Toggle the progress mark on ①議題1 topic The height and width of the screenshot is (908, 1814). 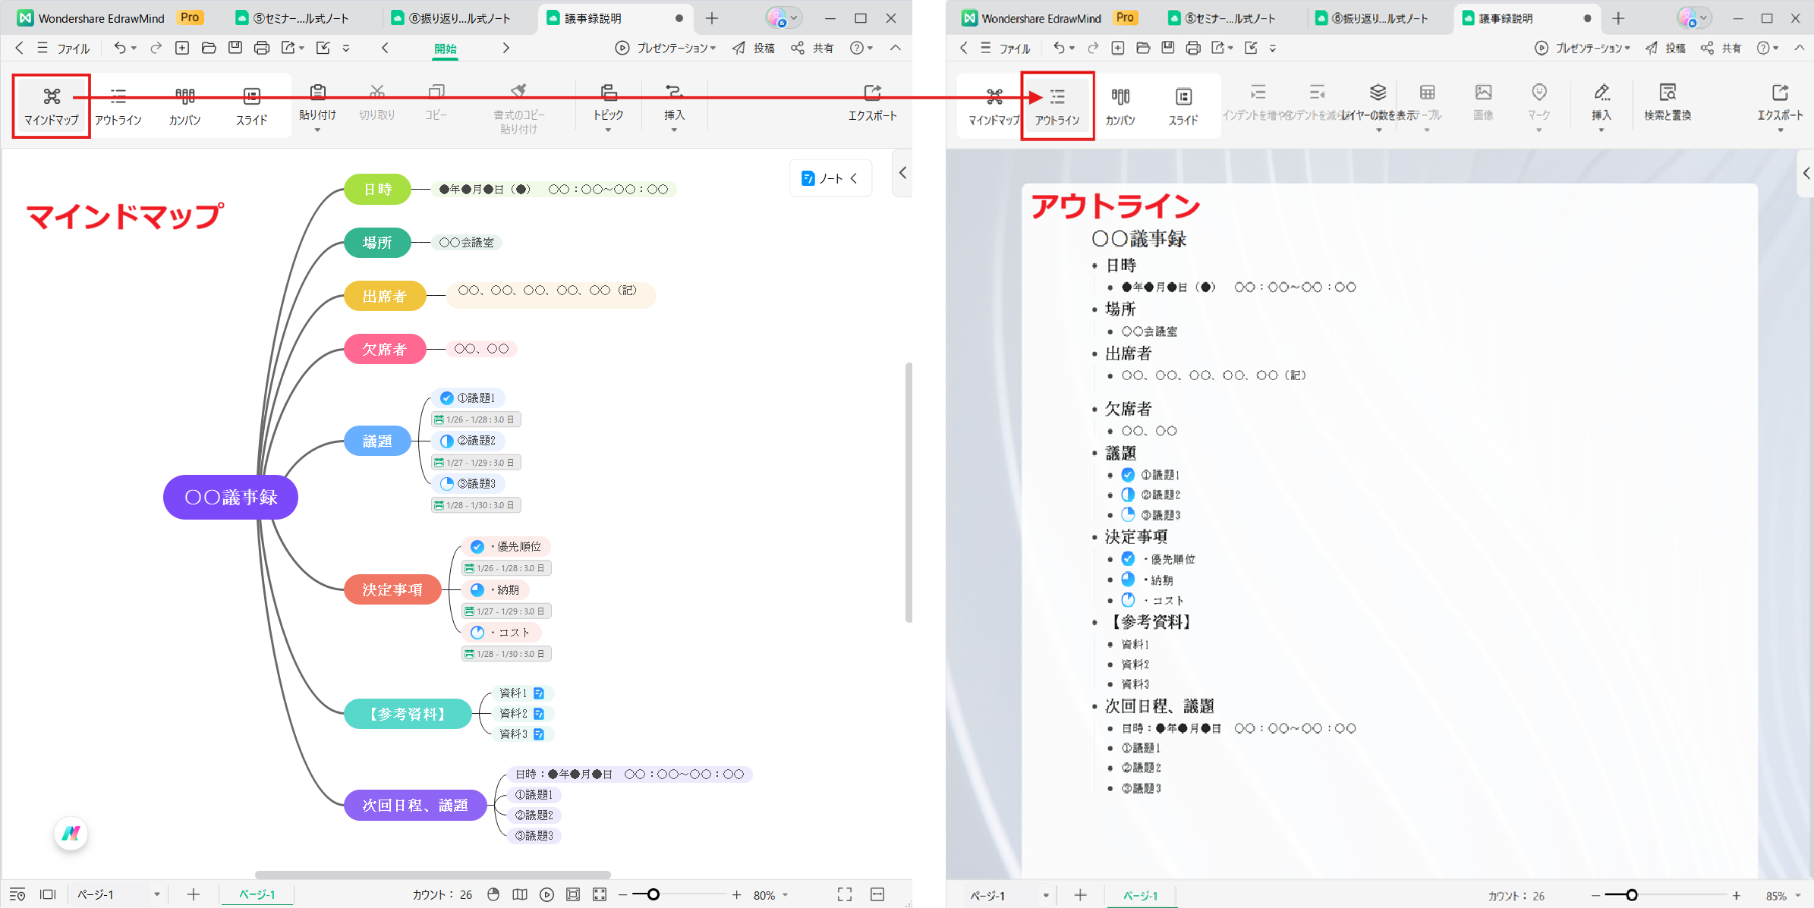tap(446, 397)
